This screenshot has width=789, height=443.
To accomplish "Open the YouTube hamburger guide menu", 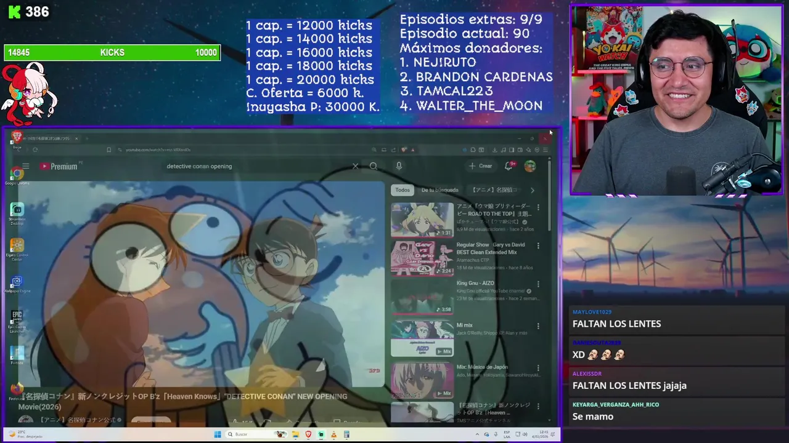I will pyautogui.click(x=25, y=166).
